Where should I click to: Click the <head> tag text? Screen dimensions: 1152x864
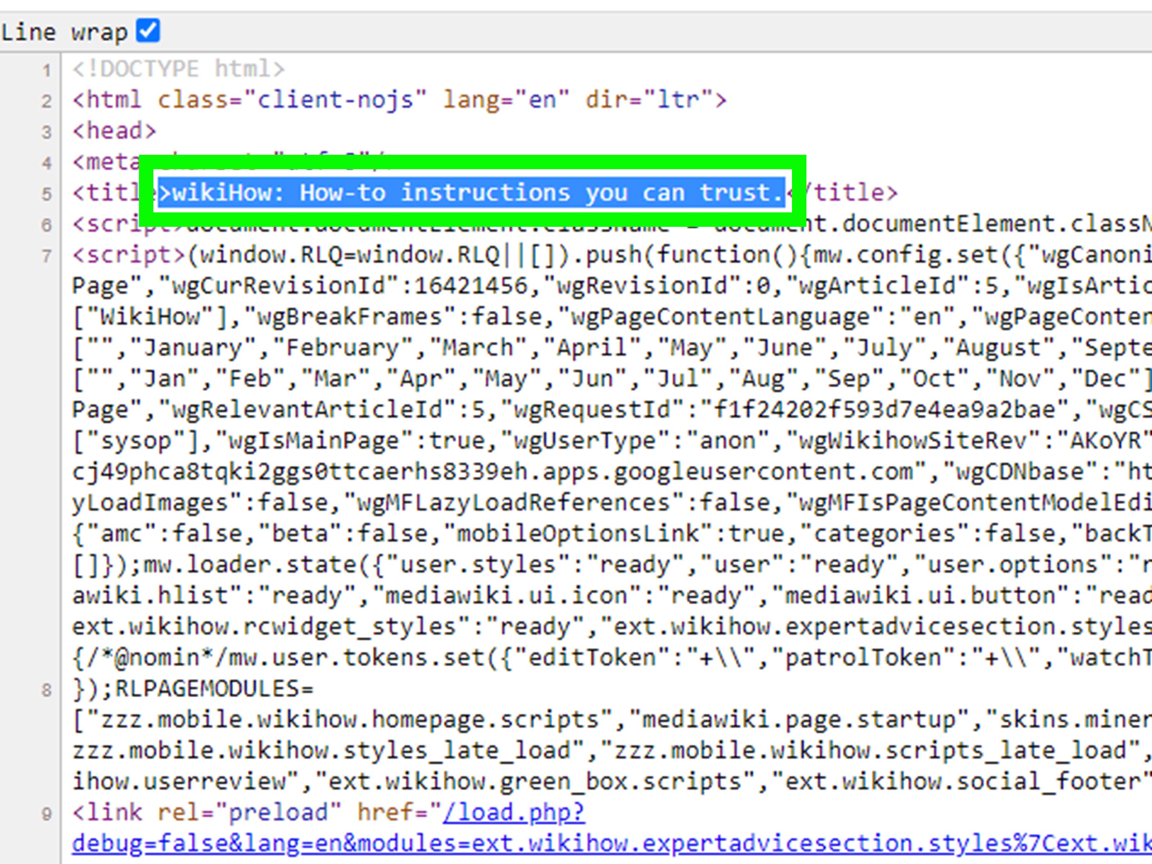click(x=114, y=131)
